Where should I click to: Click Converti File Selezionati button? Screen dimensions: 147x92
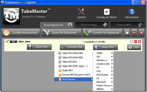102,33
